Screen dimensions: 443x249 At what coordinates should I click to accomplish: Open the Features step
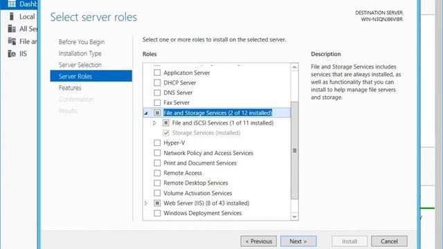(70, 88)
